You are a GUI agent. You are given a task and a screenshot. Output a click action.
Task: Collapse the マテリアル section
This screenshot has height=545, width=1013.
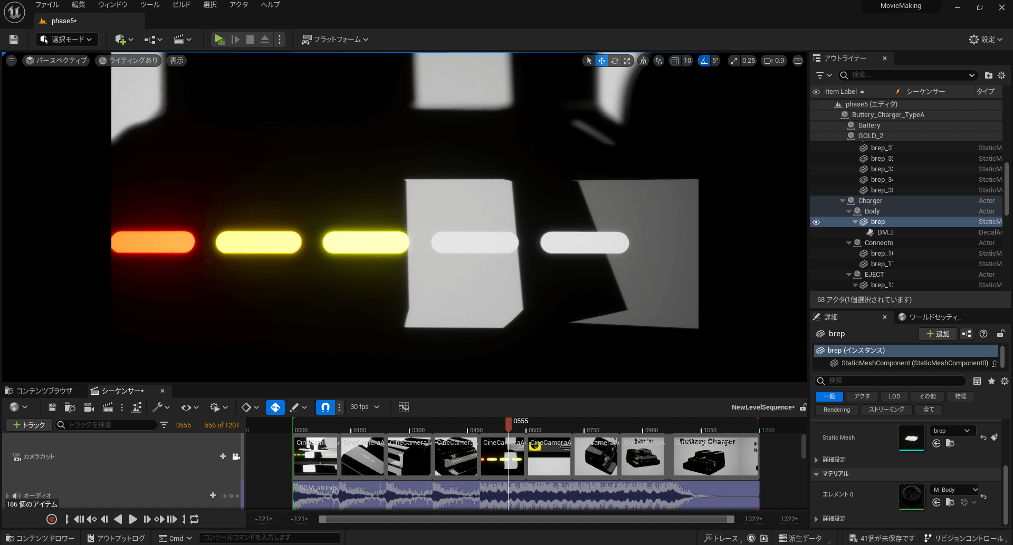pos(816,474)
